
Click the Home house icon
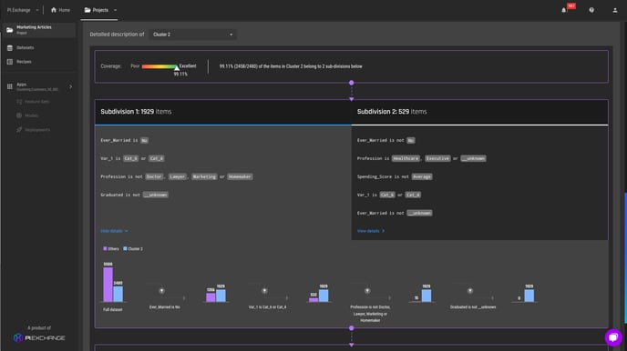(x=54, y=10)
